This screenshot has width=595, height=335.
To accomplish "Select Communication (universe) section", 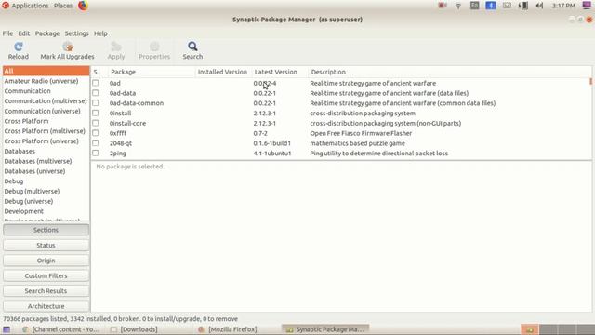I will point(42,111).
